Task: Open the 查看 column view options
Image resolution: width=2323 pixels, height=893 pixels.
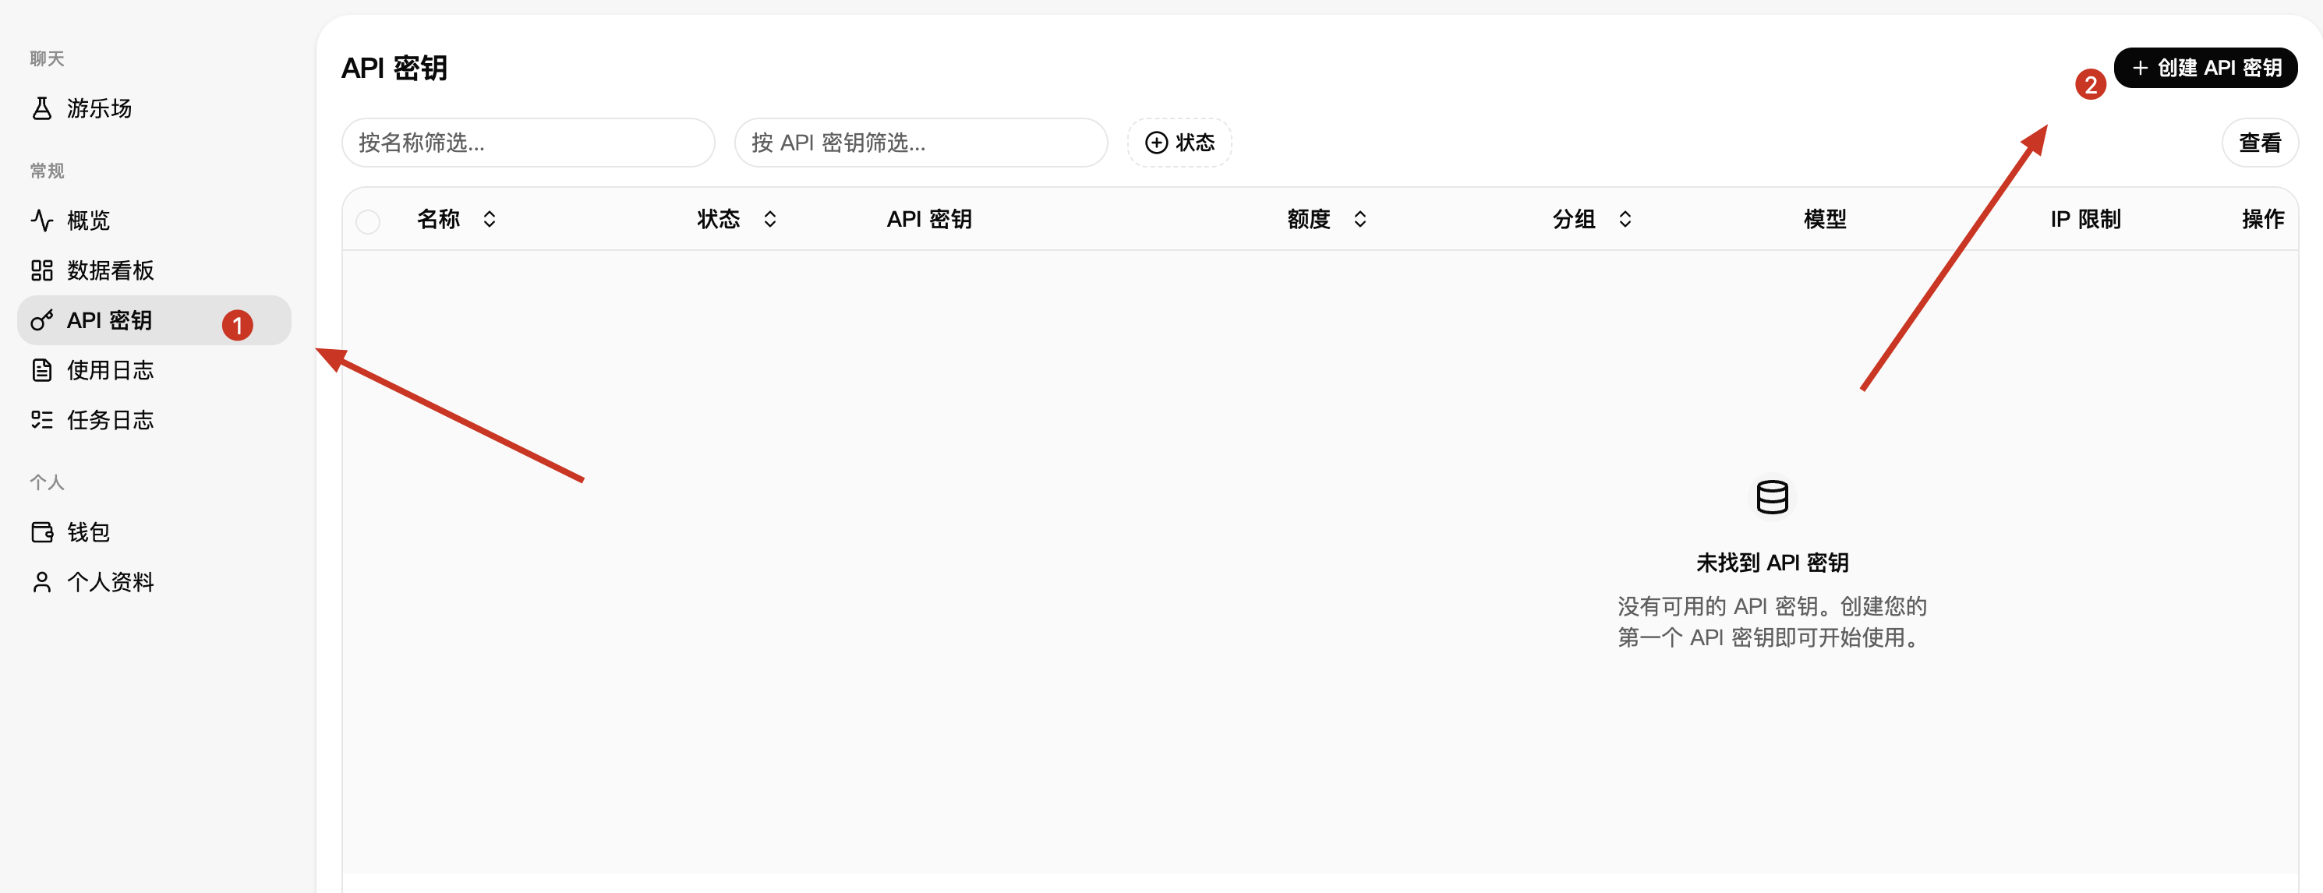Action: pyautogui.click(x=2260, y=143)
